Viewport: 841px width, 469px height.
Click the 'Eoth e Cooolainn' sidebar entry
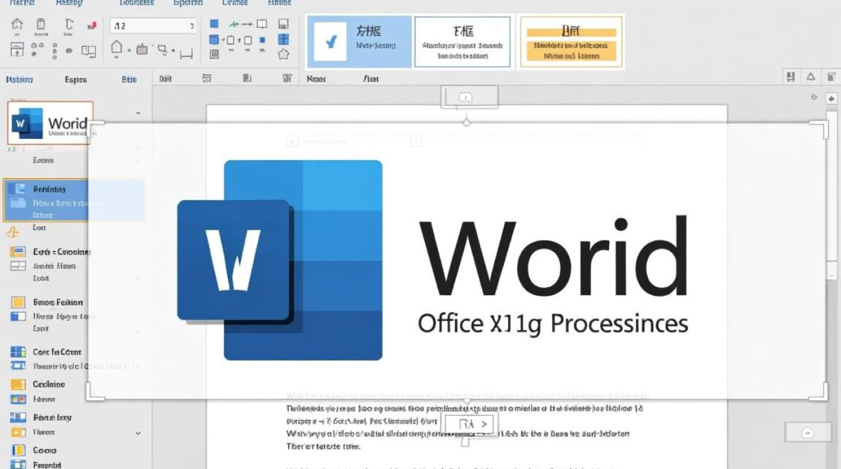click(x=62, y=252)
